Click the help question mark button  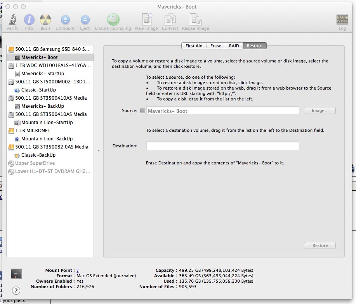coord(16,291)
